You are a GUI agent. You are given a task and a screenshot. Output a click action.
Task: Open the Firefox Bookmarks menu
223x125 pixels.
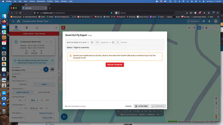tap(41, 1)
